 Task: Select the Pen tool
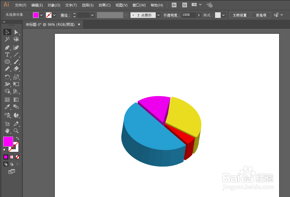pyautogui.click(x=7, y=47)
